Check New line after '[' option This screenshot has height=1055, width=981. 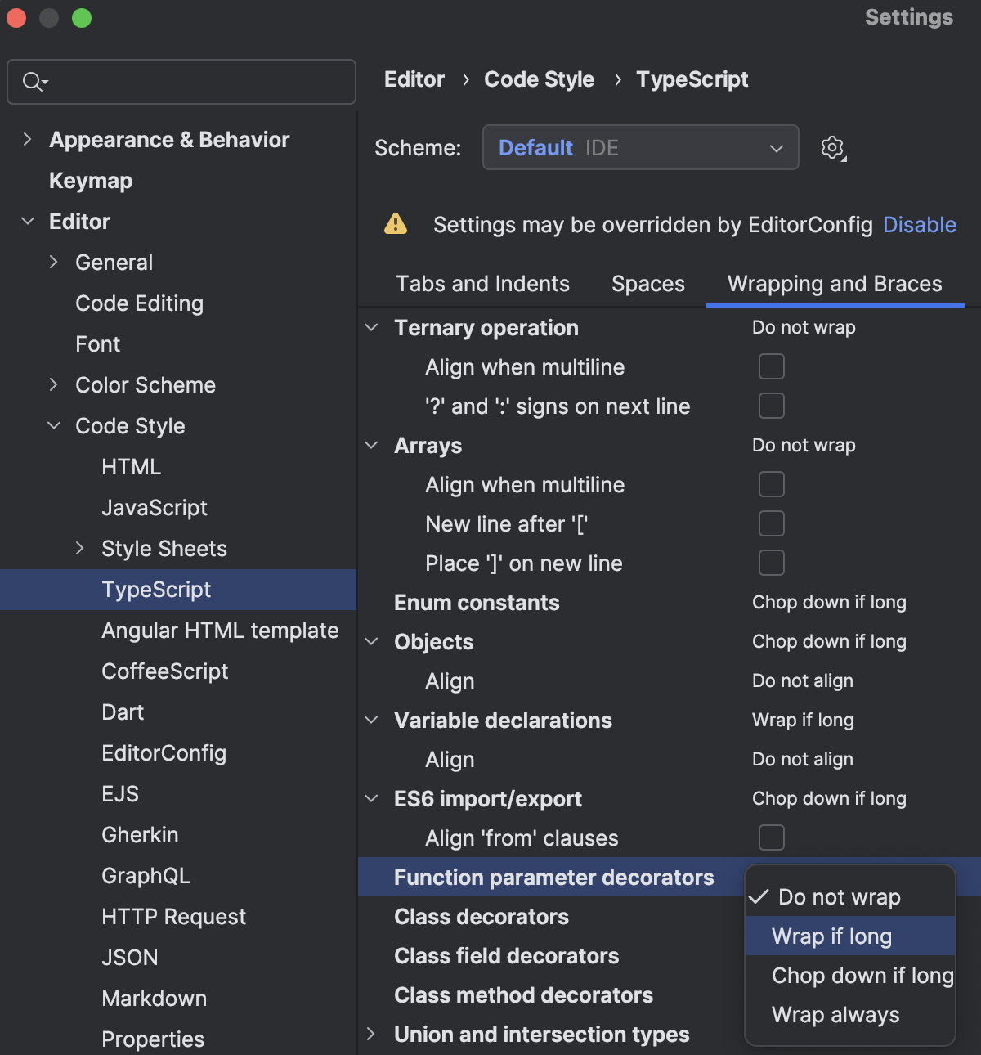tap(771, 523)
